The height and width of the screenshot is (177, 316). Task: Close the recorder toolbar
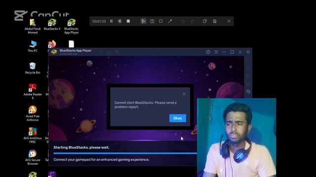tap(229, 21)
